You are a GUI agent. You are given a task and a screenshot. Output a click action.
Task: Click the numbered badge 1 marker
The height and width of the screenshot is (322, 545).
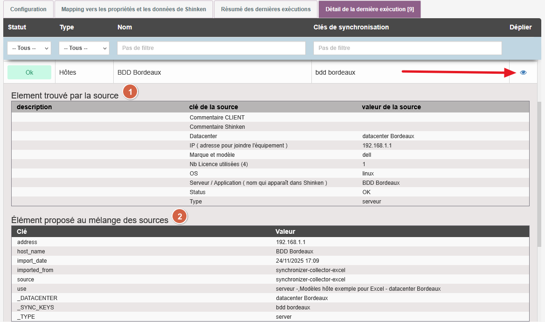[131, 92]
